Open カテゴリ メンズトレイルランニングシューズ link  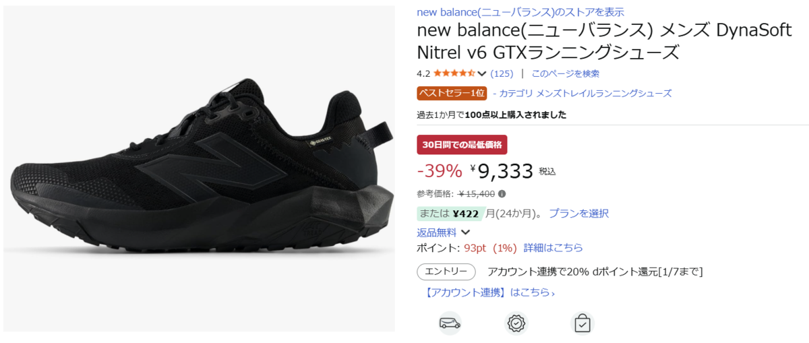coord(585,93)
